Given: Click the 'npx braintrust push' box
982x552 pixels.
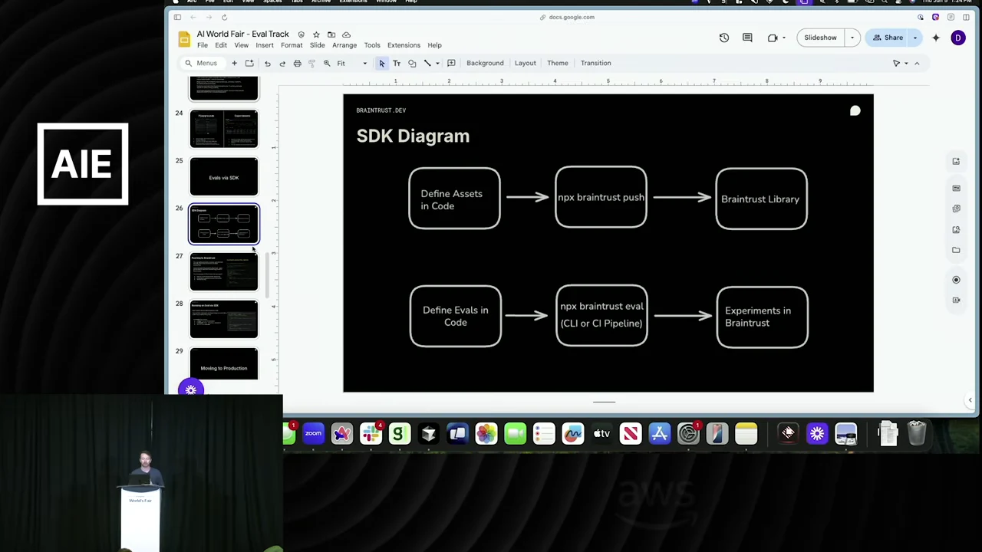Looking at the screenshot, I should pos(601,198).
